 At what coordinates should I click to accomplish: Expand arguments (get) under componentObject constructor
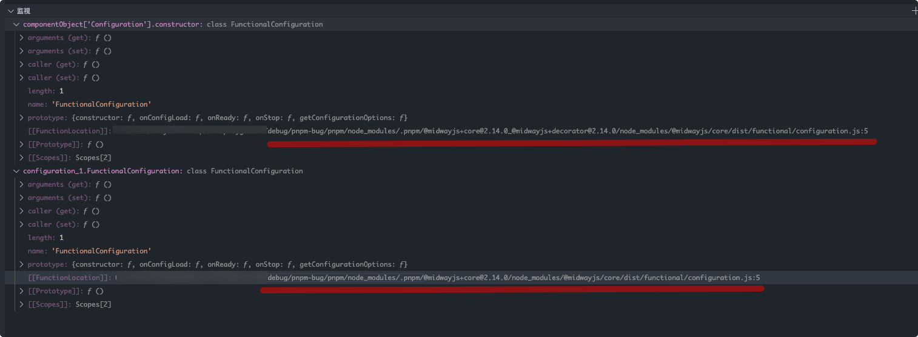(22, 38)
